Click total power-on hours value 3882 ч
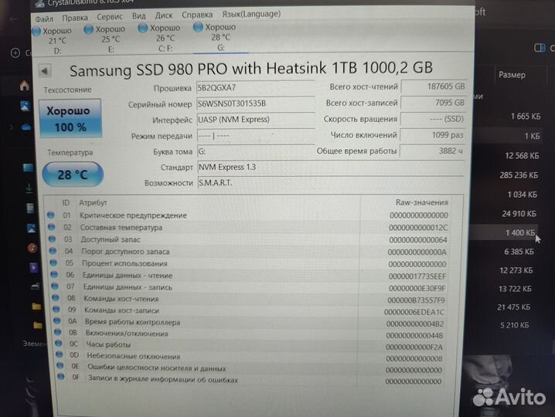 click(x=433, y=151)
